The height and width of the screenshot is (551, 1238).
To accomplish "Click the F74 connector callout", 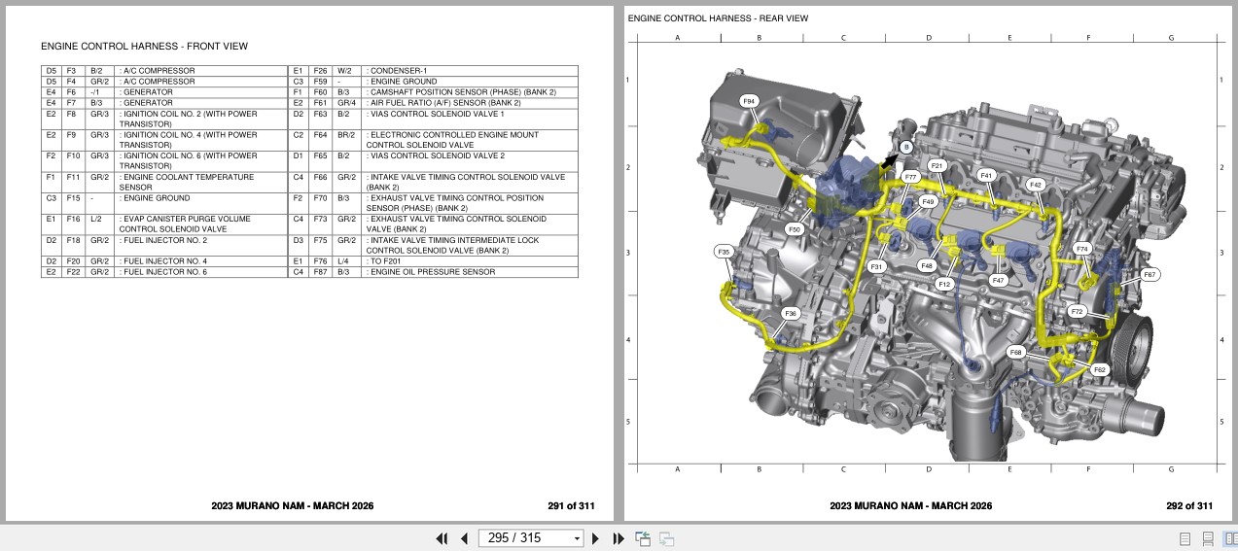I will [1082, 249].
